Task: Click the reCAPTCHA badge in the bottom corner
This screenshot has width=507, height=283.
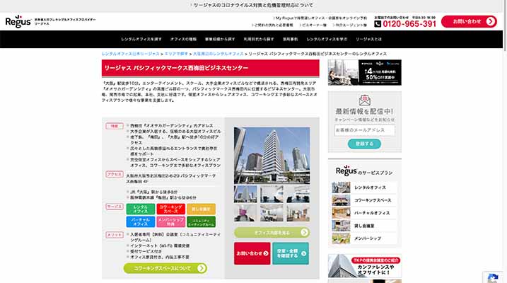Action: (493, 277)
